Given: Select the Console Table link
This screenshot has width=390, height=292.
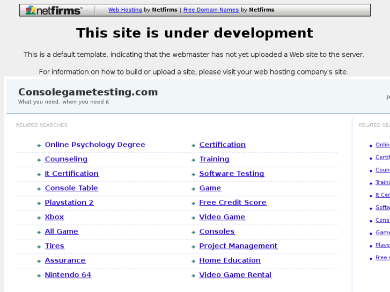Looking at the screenshot, I should pyautogui.click(x=71, y=188).
